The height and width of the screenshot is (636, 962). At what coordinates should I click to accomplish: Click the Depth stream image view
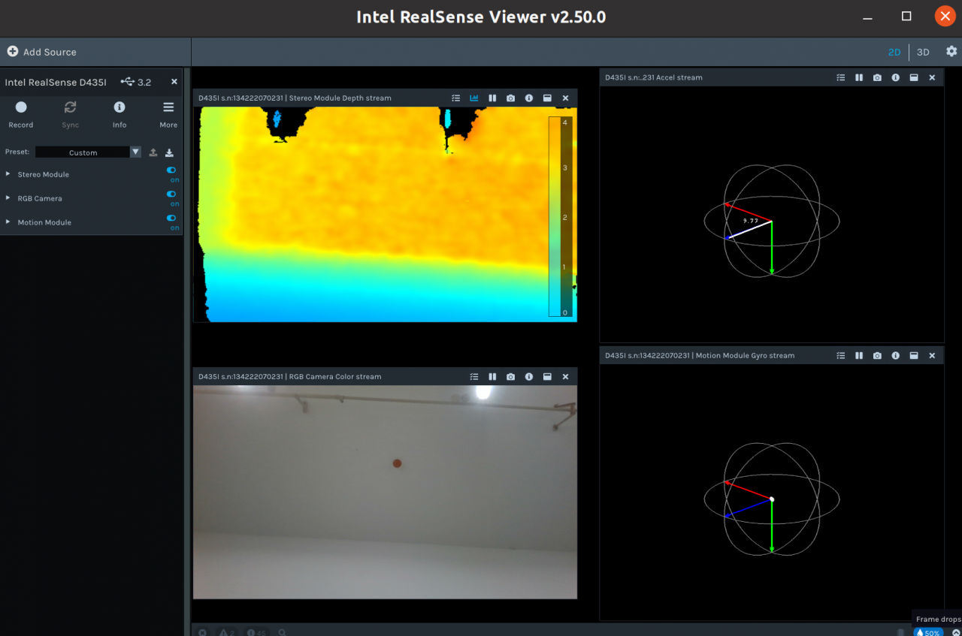click(385, 214)
